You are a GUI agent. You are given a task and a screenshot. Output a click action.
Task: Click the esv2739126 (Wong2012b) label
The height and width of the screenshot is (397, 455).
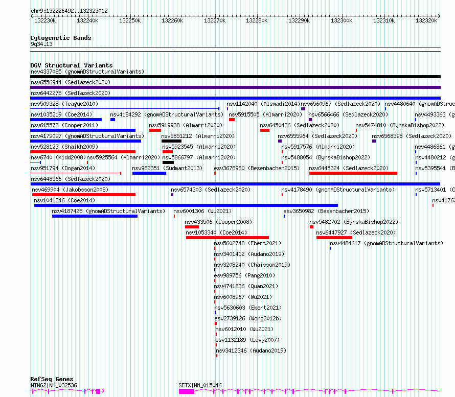coord(248,318)
